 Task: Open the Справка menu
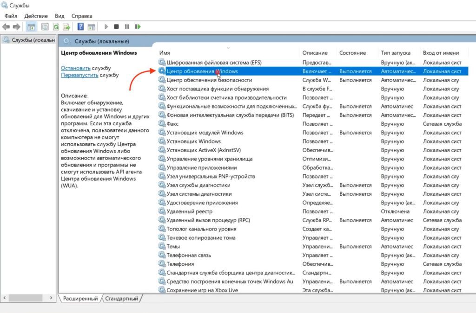[82, 16]
